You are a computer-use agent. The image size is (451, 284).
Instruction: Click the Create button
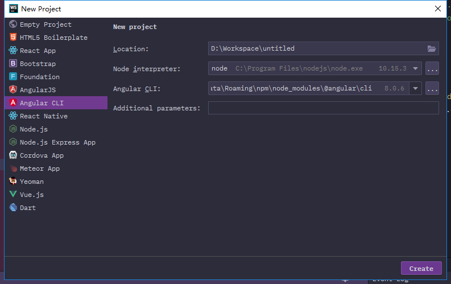coord(421,268)
